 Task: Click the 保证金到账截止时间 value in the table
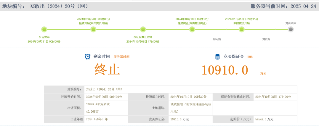(x=273, y=97)
